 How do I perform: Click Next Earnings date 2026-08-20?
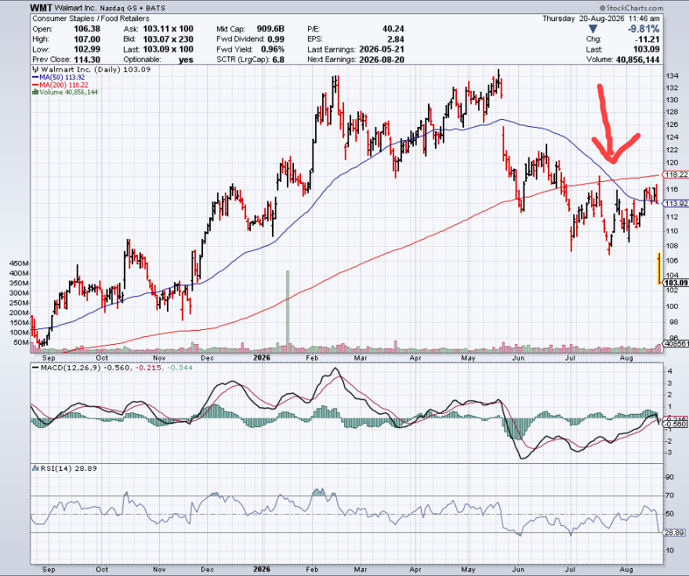click(382, 60)
